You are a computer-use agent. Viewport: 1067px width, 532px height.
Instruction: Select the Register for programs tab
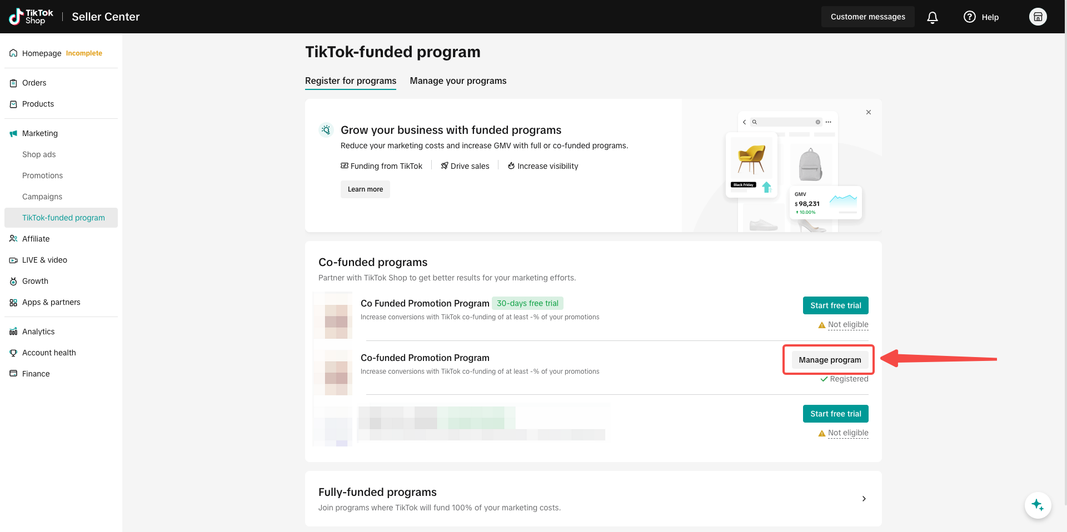pyautogui.click(x=351, y=81)
